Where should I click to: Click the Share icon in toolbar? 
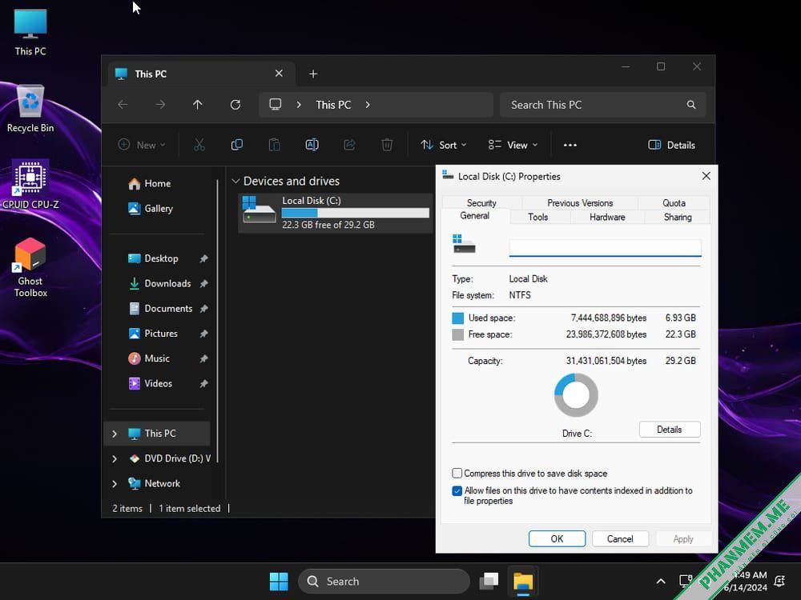(349, 145)
